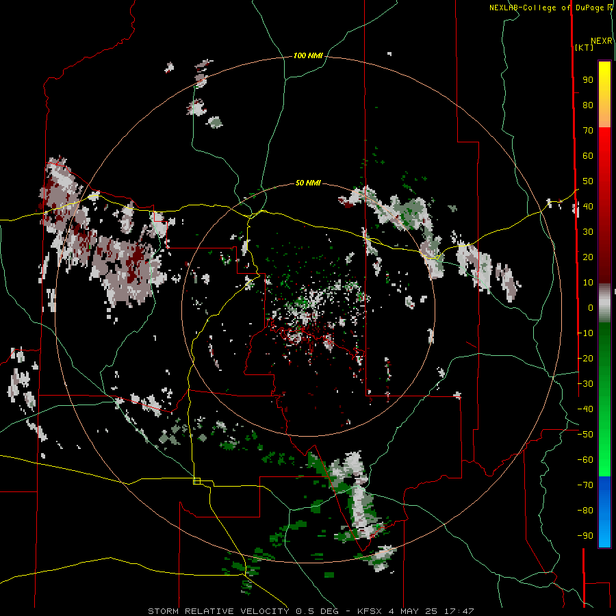616x616 pixels.
Task: Click the 70 value on the color scale
Action: tap(588, 131)
